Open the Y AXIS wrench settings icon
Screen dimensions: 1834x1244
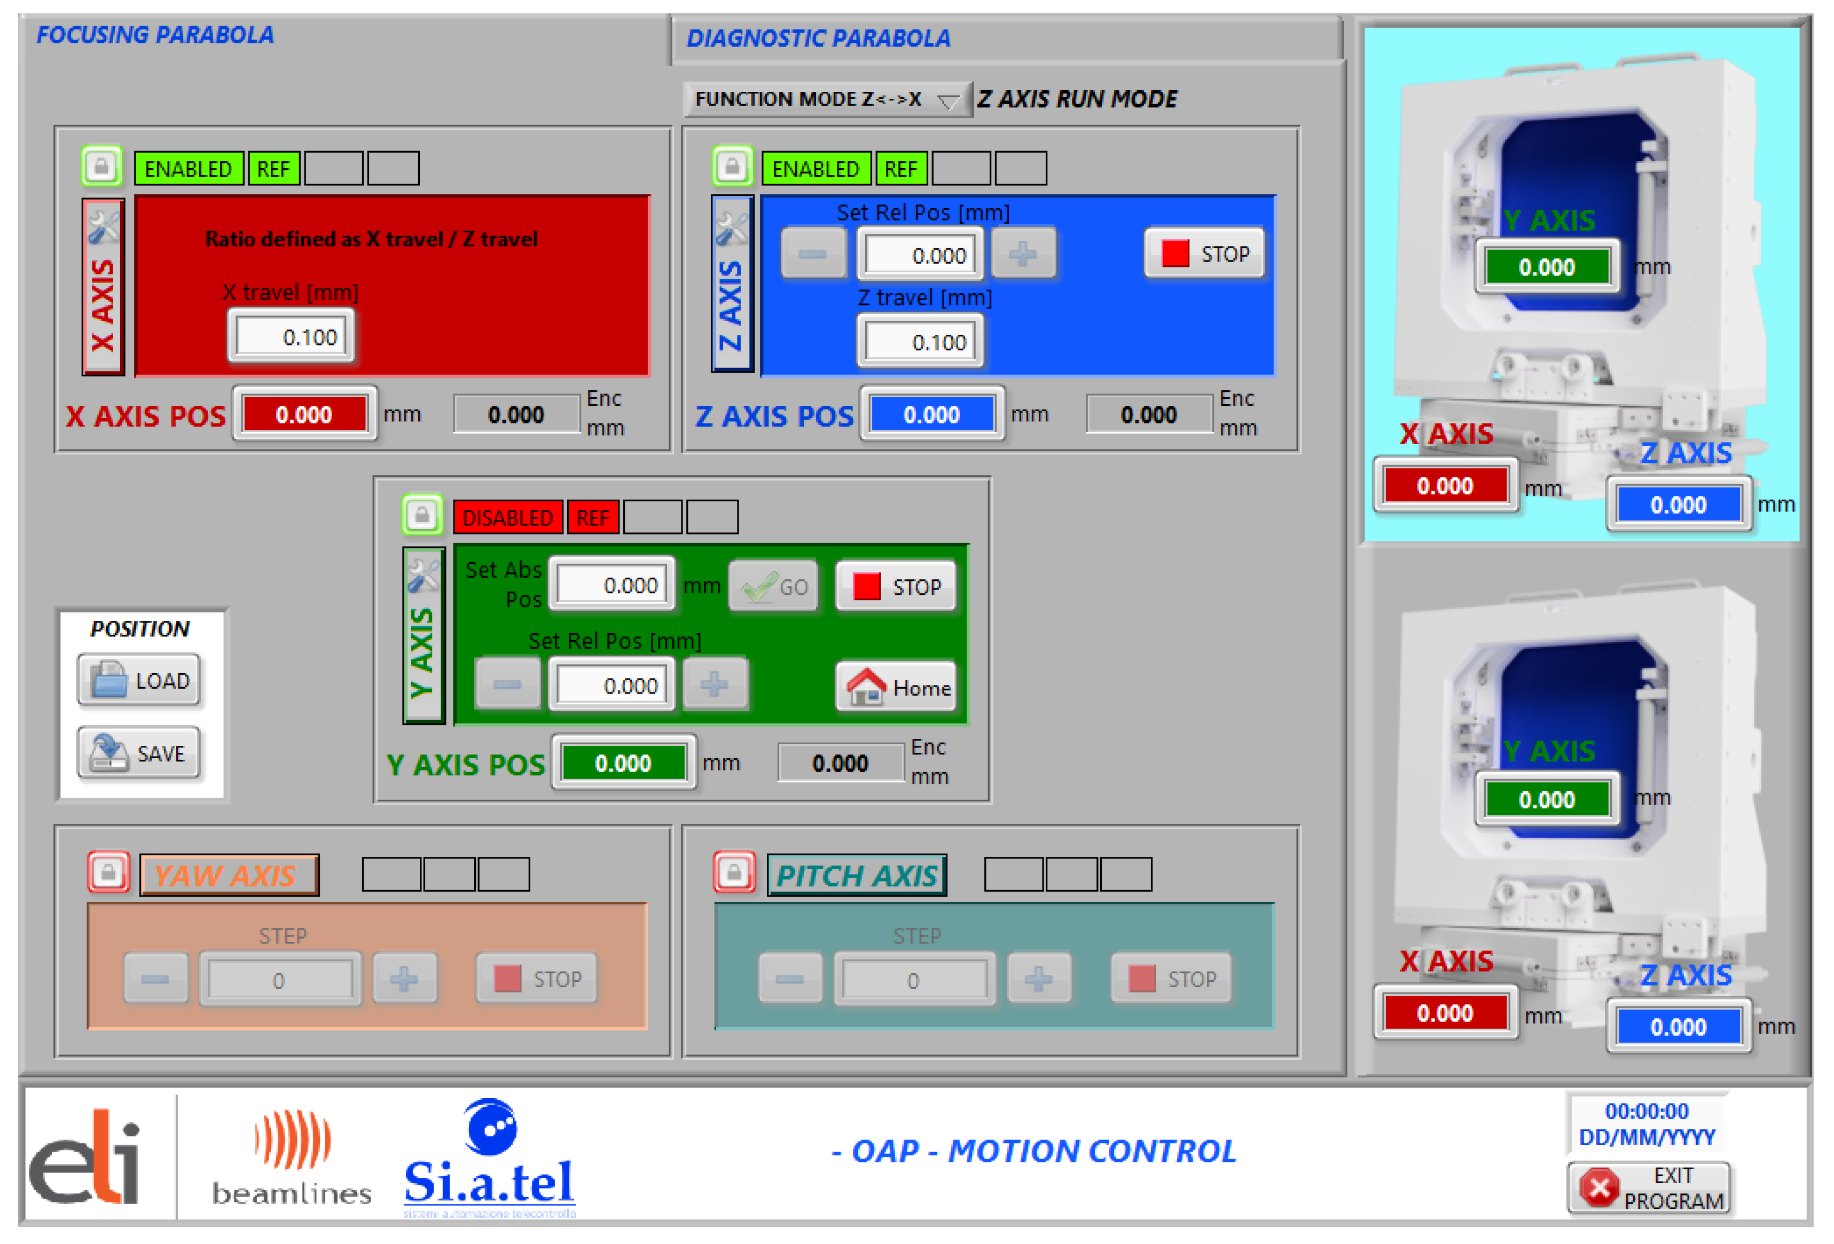423,576
